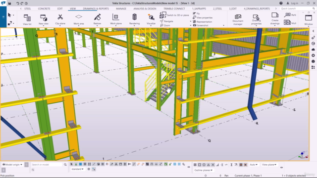Image resolution: width=317 pixels, height=178 pixels.
Task: Open the side pane gear settings icon
Action: pyautogui.click(x=313, y=55)
